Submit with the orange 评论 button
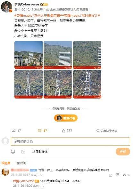The width and height of the screenshot is (134, 189). coord(123,151)
